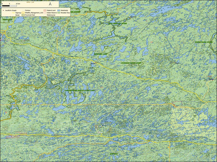Click the green Wooded Area legend swatch
The width and height of the screenshot is (217, 162).
[x=59, y=13]
